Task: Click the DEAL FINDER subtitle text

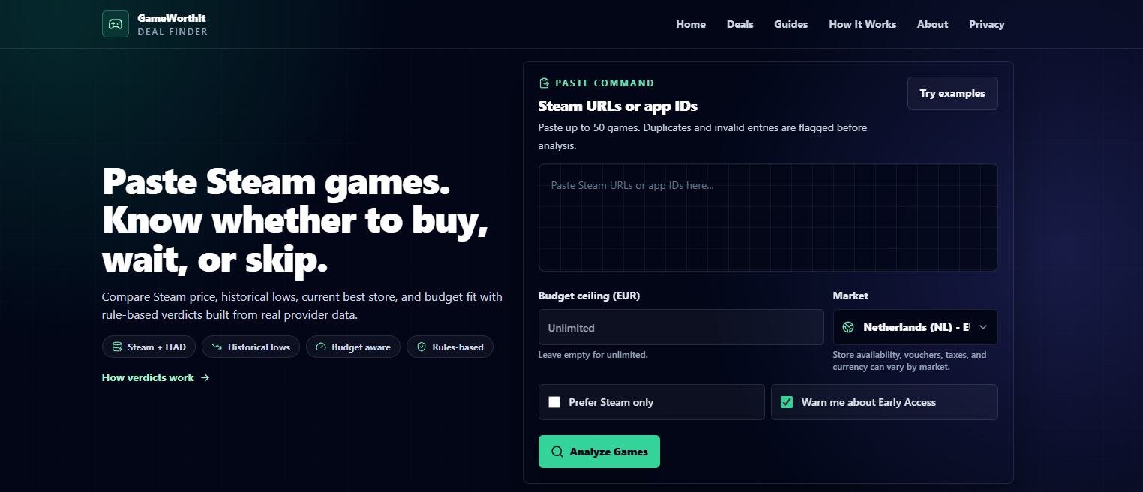Action: pos(172,31)
